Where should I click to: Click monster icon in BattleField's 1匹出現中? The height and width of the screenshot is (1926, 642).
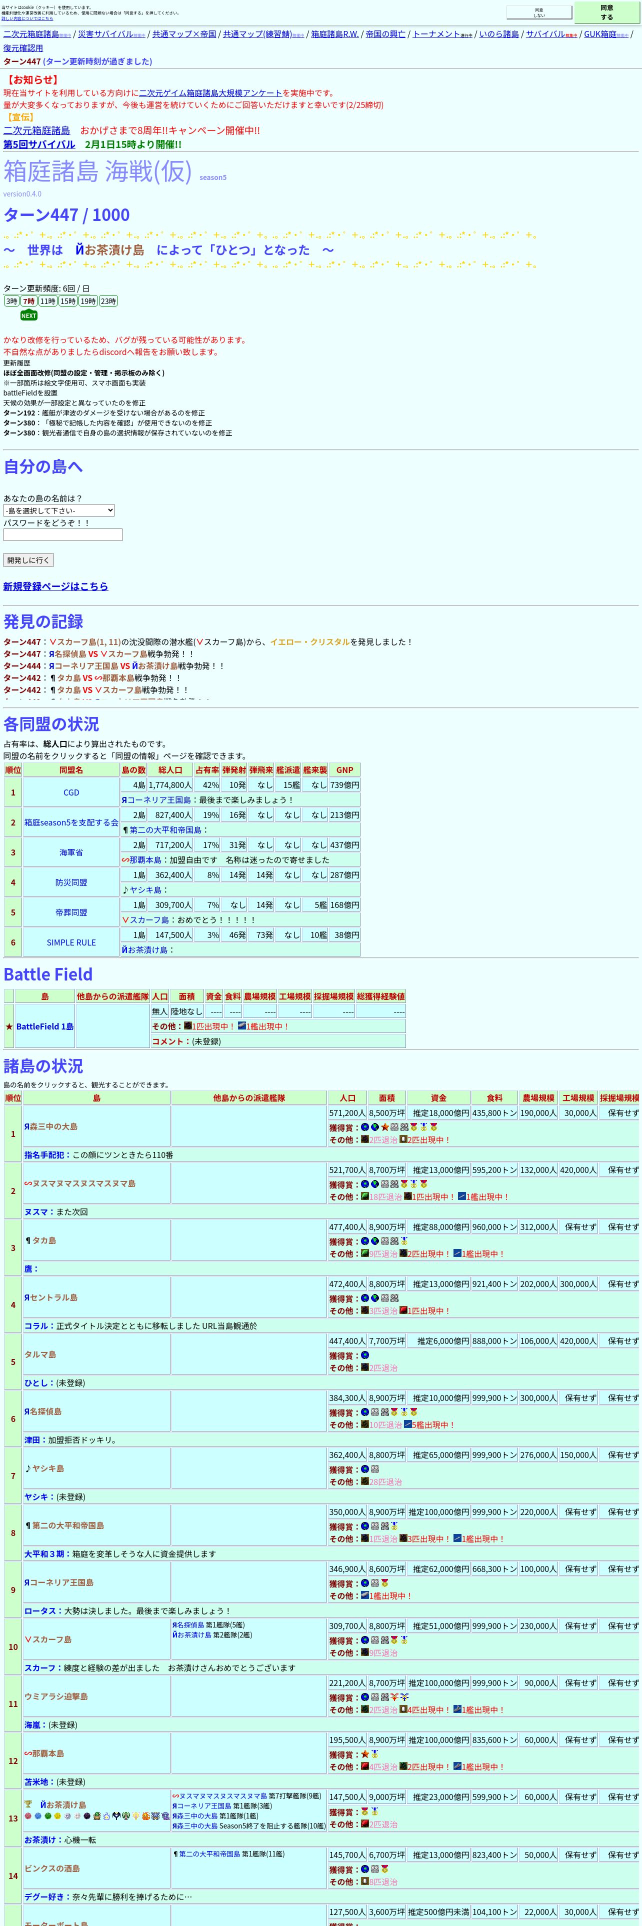tap(188, 1026)
